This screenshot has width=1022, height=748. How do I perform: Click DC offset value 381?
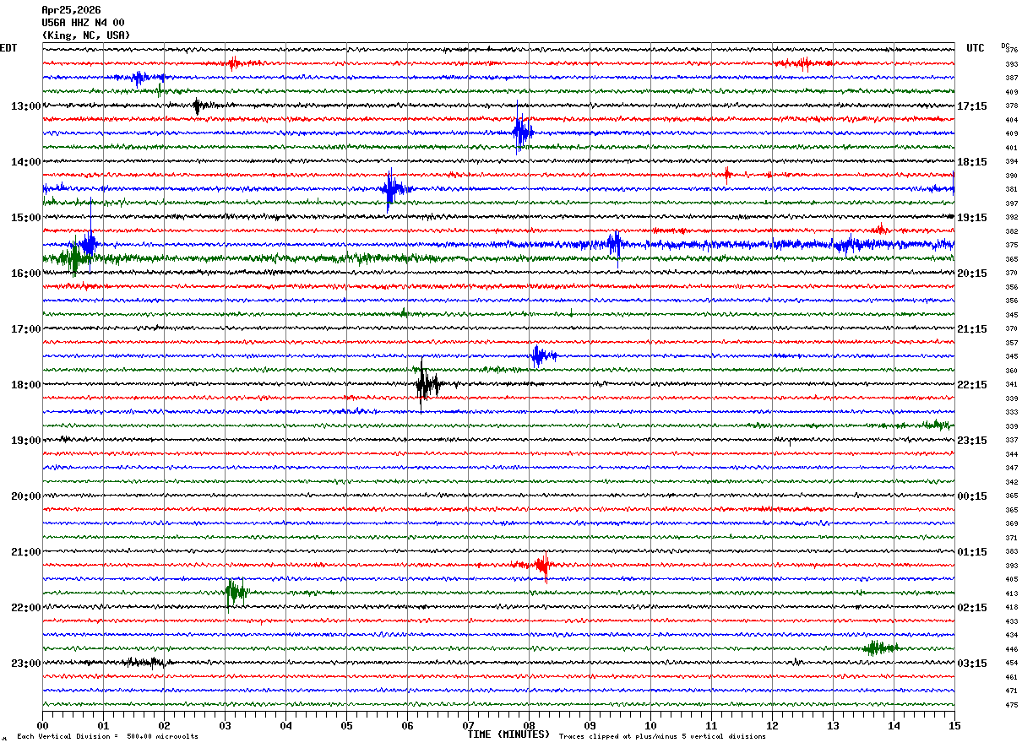point(1011,190)
